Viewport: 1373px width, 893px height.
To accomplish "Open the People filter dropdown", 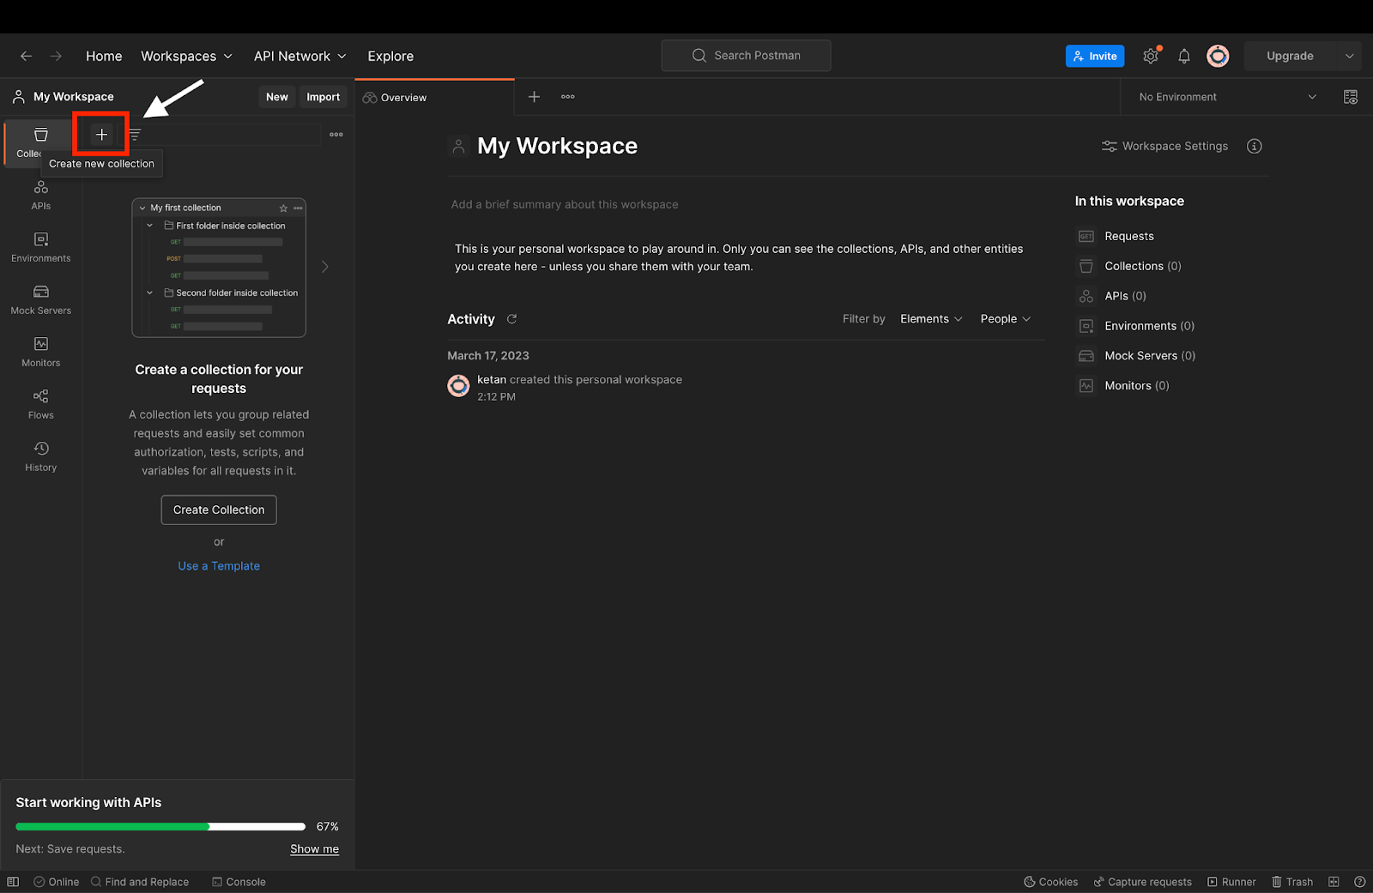I will point(1006,319).
